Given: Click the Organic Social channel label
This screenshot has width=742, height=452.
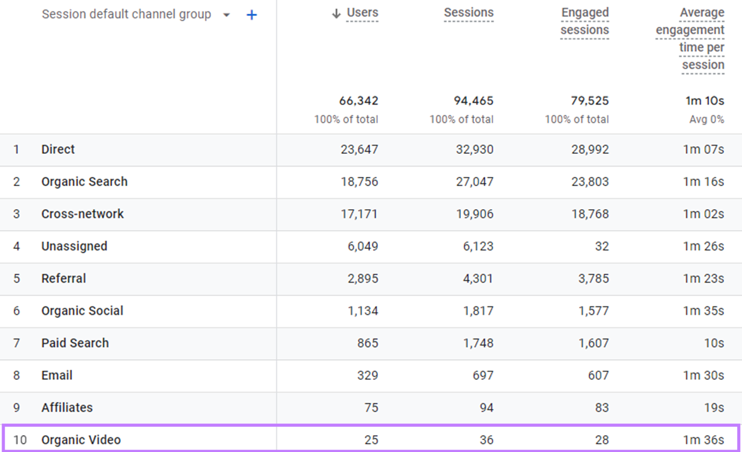Looking at the screenshot, I should pyautogui.click(x=82, y=311).
